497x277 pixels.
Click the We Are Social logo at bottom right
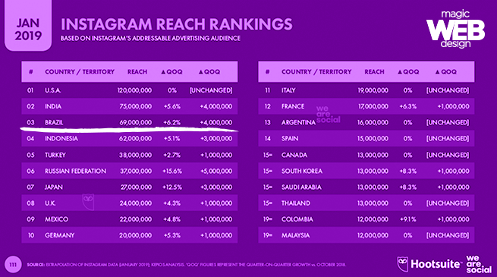coord(479,264)
